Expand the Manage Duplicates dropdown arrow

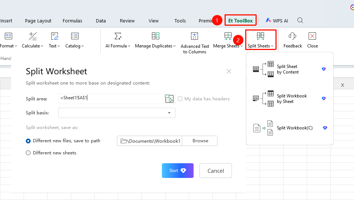[x=174, y=46]
